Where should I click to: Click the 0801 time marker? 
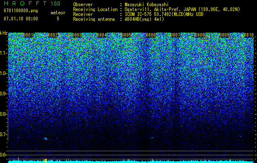tap(28, 35)
